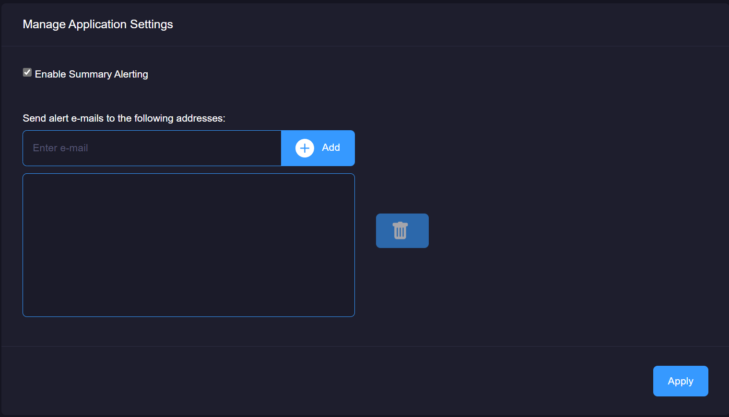
Task: Click the Apply button
Action: point(681,381)
